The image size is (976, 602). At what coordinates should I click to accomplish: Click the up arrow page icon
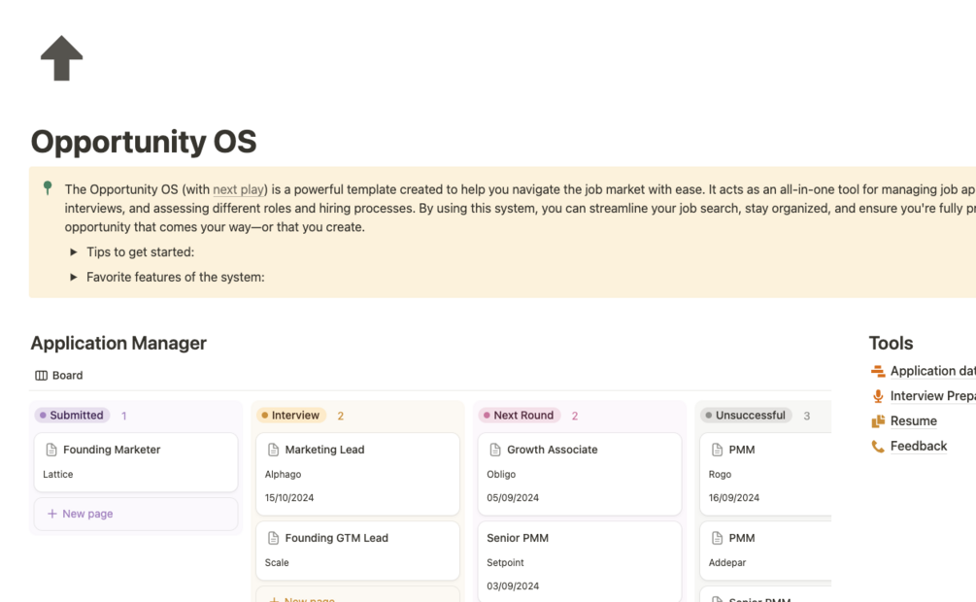[x=61, y=58]
